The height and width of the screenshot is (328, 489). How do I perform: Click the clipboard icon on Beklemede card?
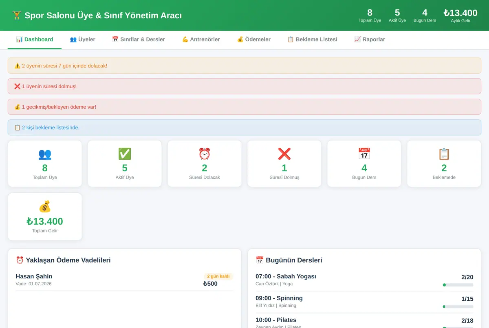[444, 154]
